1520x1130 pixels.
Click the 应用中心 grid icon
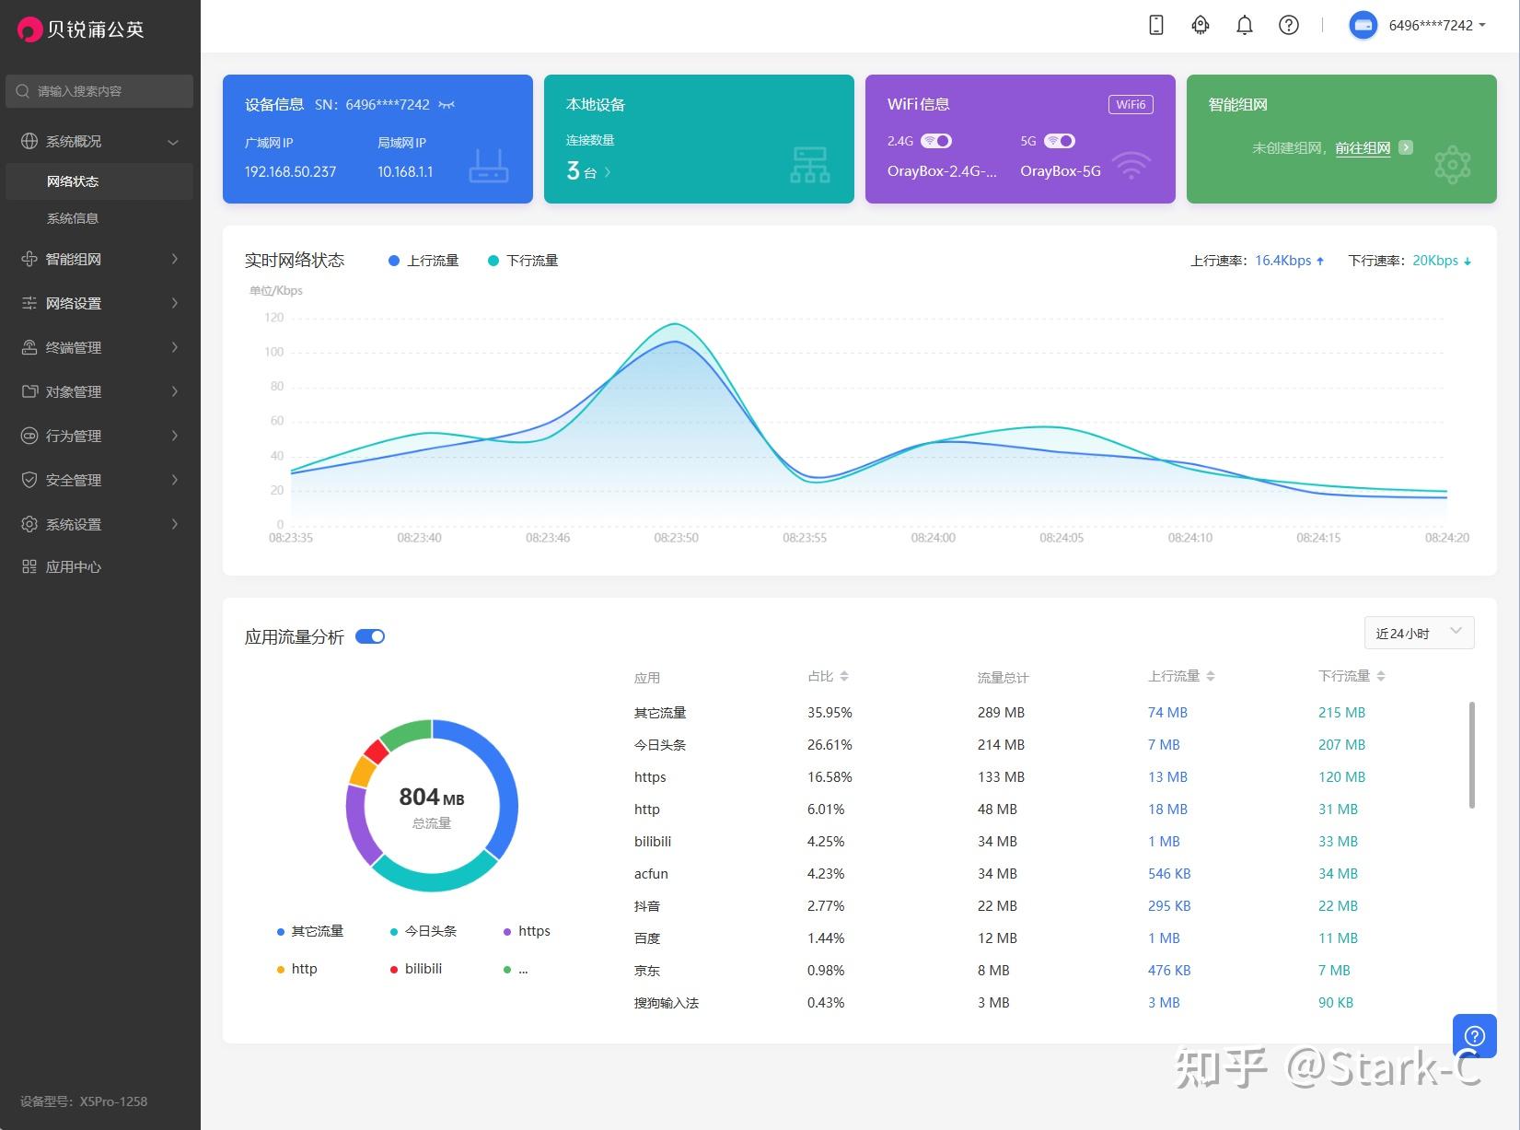29,566
